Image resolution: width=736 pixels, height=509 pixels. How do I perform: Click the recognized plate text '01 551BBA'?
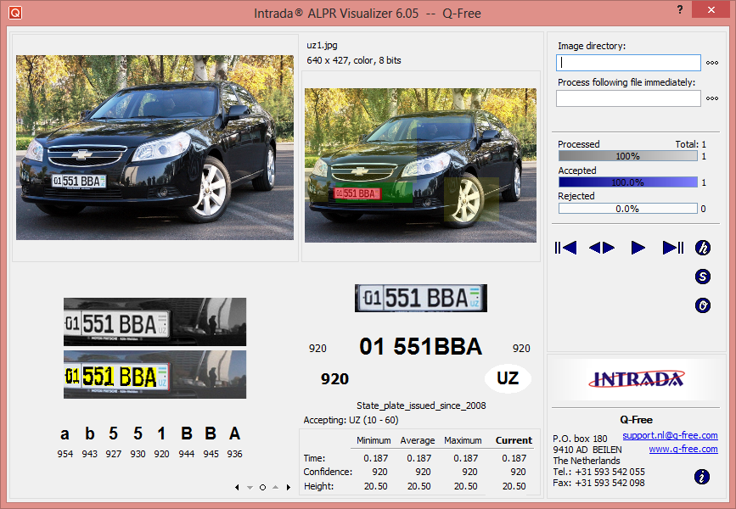tap(420, 347)
